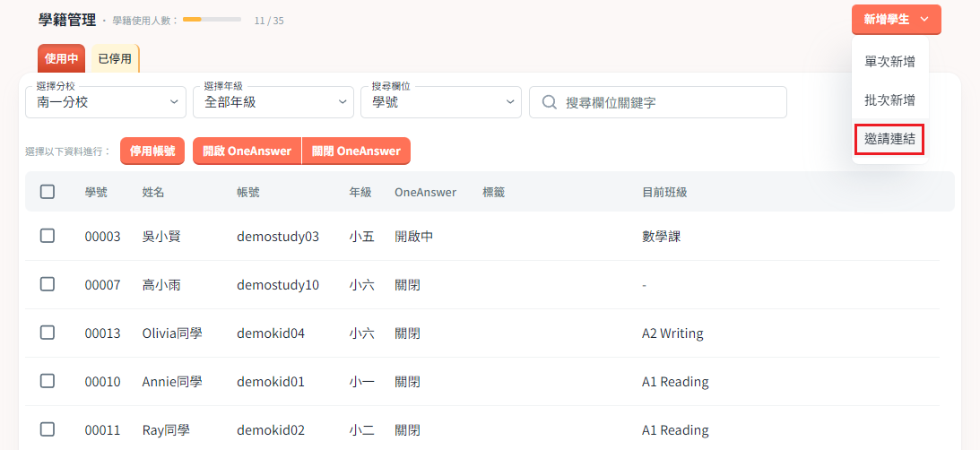The width and height of the screenshot is (980, 450).
Task: Click the 學籍管理 page title
Action: (67, 20)
